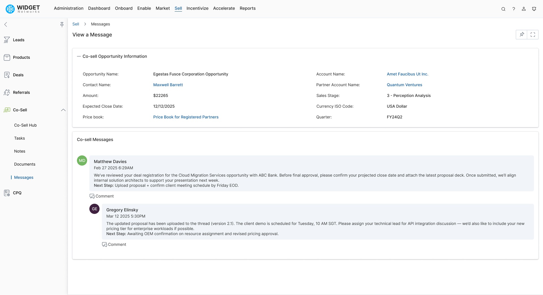Pin the View a Message page
The height and width of the screenshot is (295, 543).
(522, 34)
